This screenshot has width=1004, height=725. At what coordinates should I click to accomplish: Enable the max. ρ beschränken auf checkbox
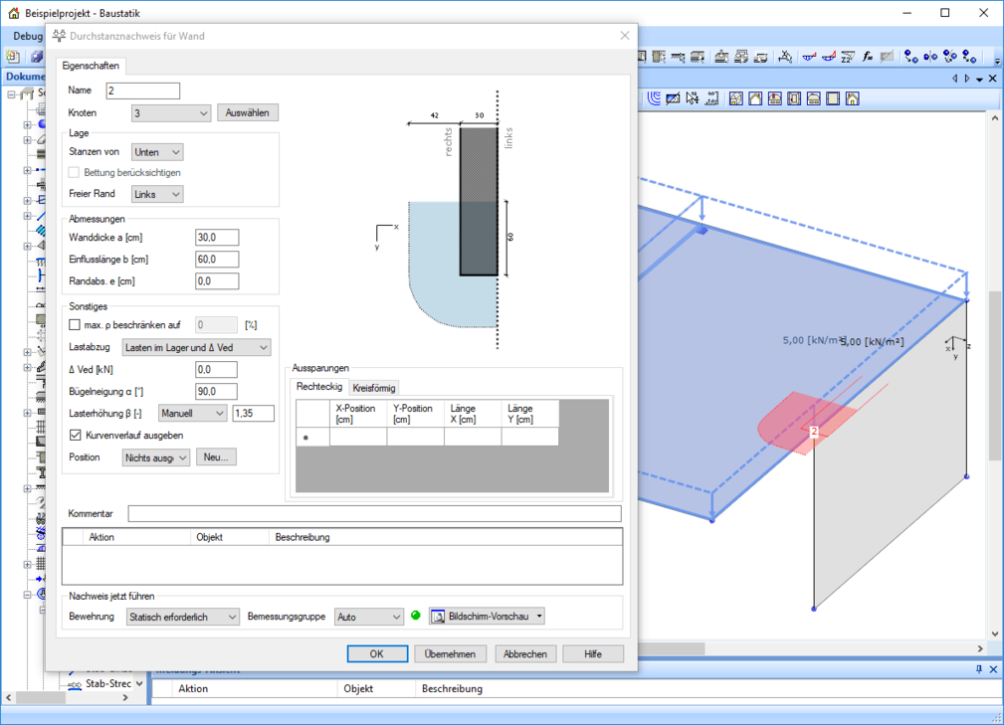coord(75,324)
